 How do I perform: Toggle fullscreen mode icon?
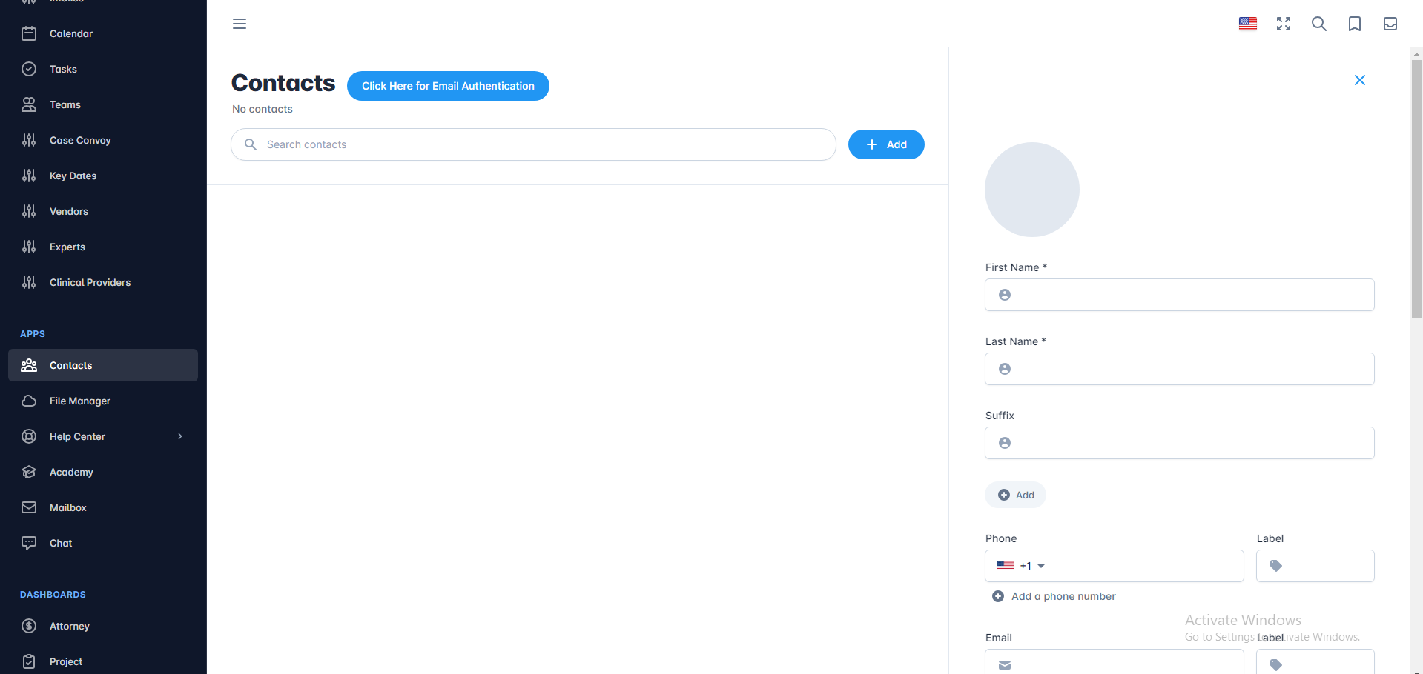tap(1284, 24)
